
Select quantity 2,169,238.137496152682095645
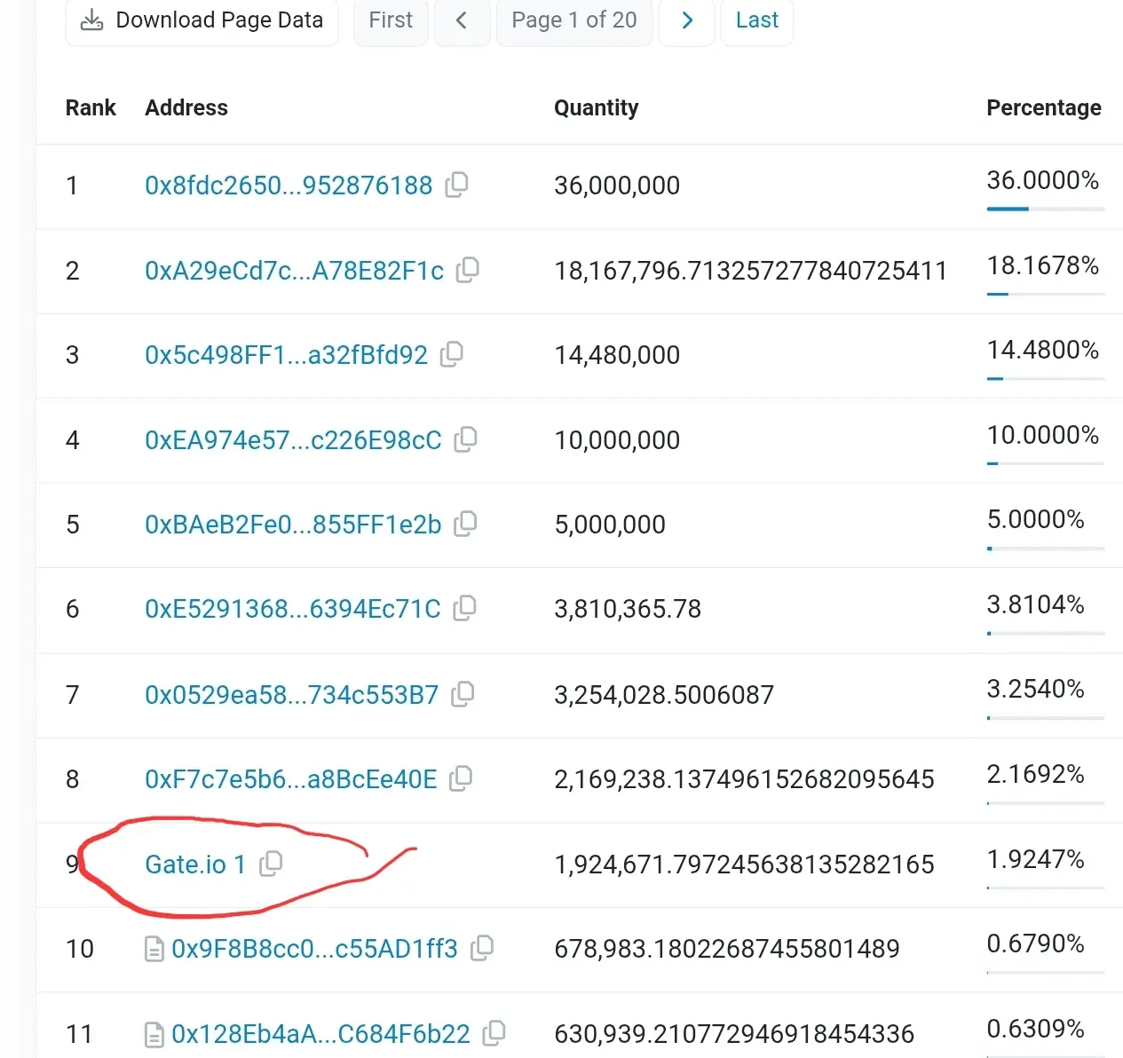(x=744, y=779)
